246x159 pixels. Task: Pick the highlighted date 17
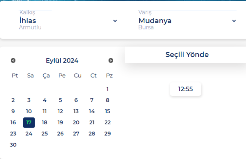[x=29, y=123]
